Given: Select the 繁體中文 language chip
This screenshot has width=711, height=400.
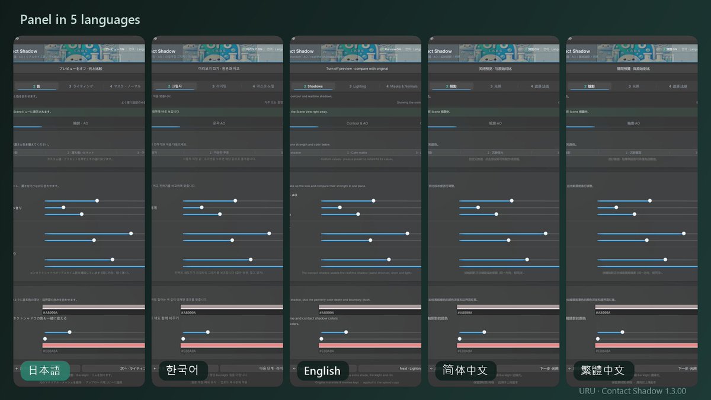Looking at the screenshot, I should click(x=603, y=370).
